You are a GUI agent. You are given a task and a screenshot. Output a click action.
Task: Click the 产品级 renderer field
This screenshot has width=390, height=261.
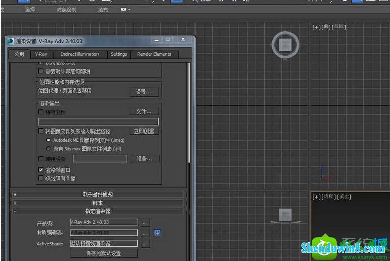pyautogui.click(x=104, y=222)
